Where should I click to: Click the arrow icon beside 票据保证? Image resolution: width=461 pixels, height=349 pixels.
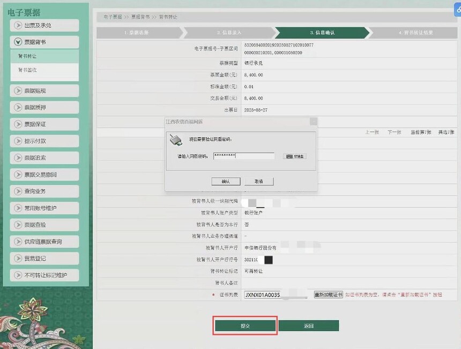(18, 124)
